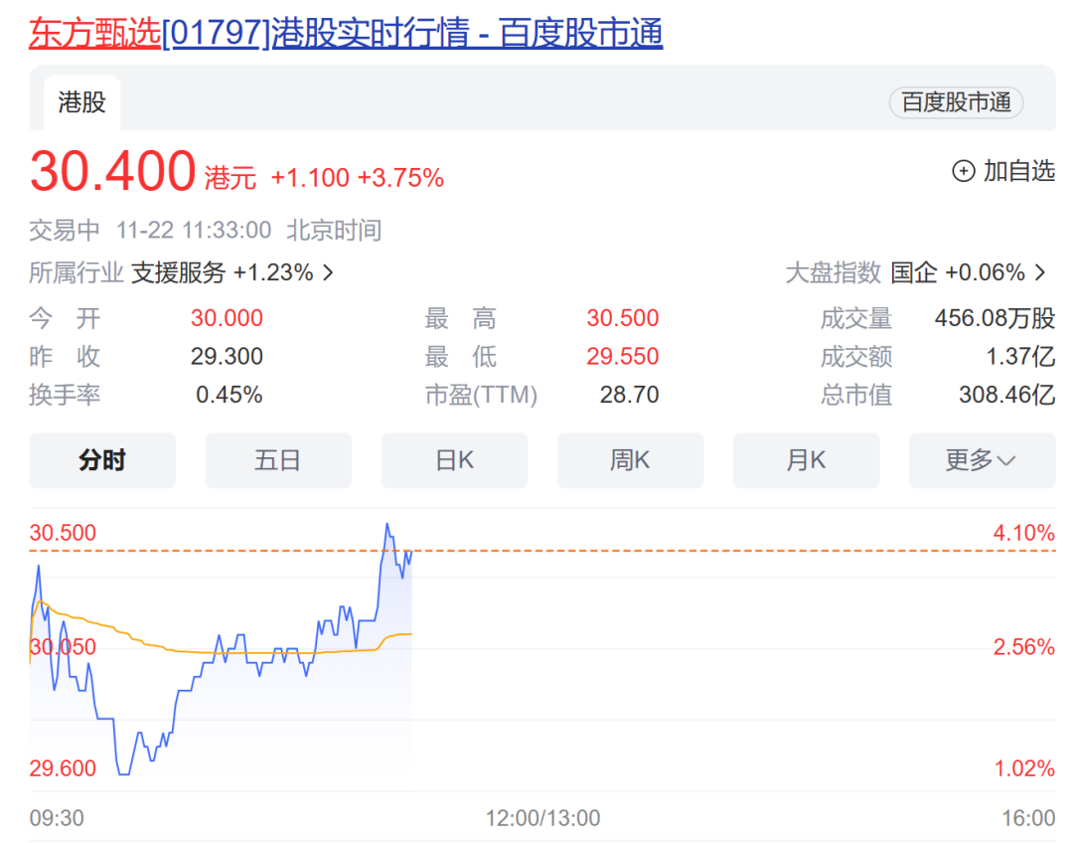Click chart axis label 4.10%
Image resolution: width=1073 pixels, height=843 pixels.
pos(1024,533)
